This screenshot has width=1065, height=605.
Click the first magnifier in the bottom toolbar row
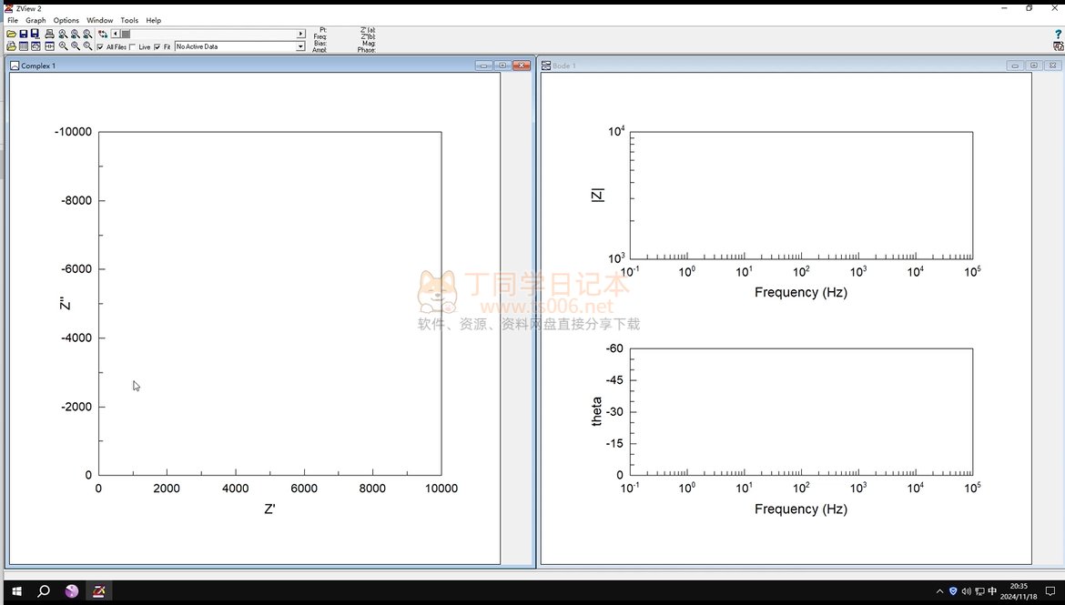pyautogui.click(x=63, y=46)
